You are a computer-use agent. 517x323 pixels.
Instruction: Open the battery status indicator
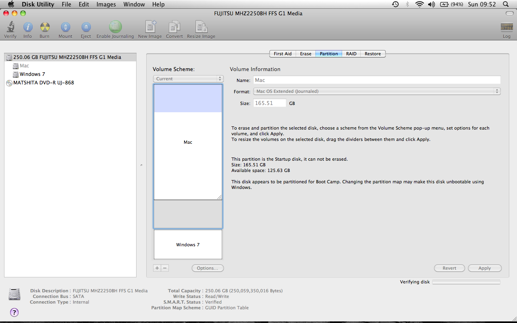point(452,4)
